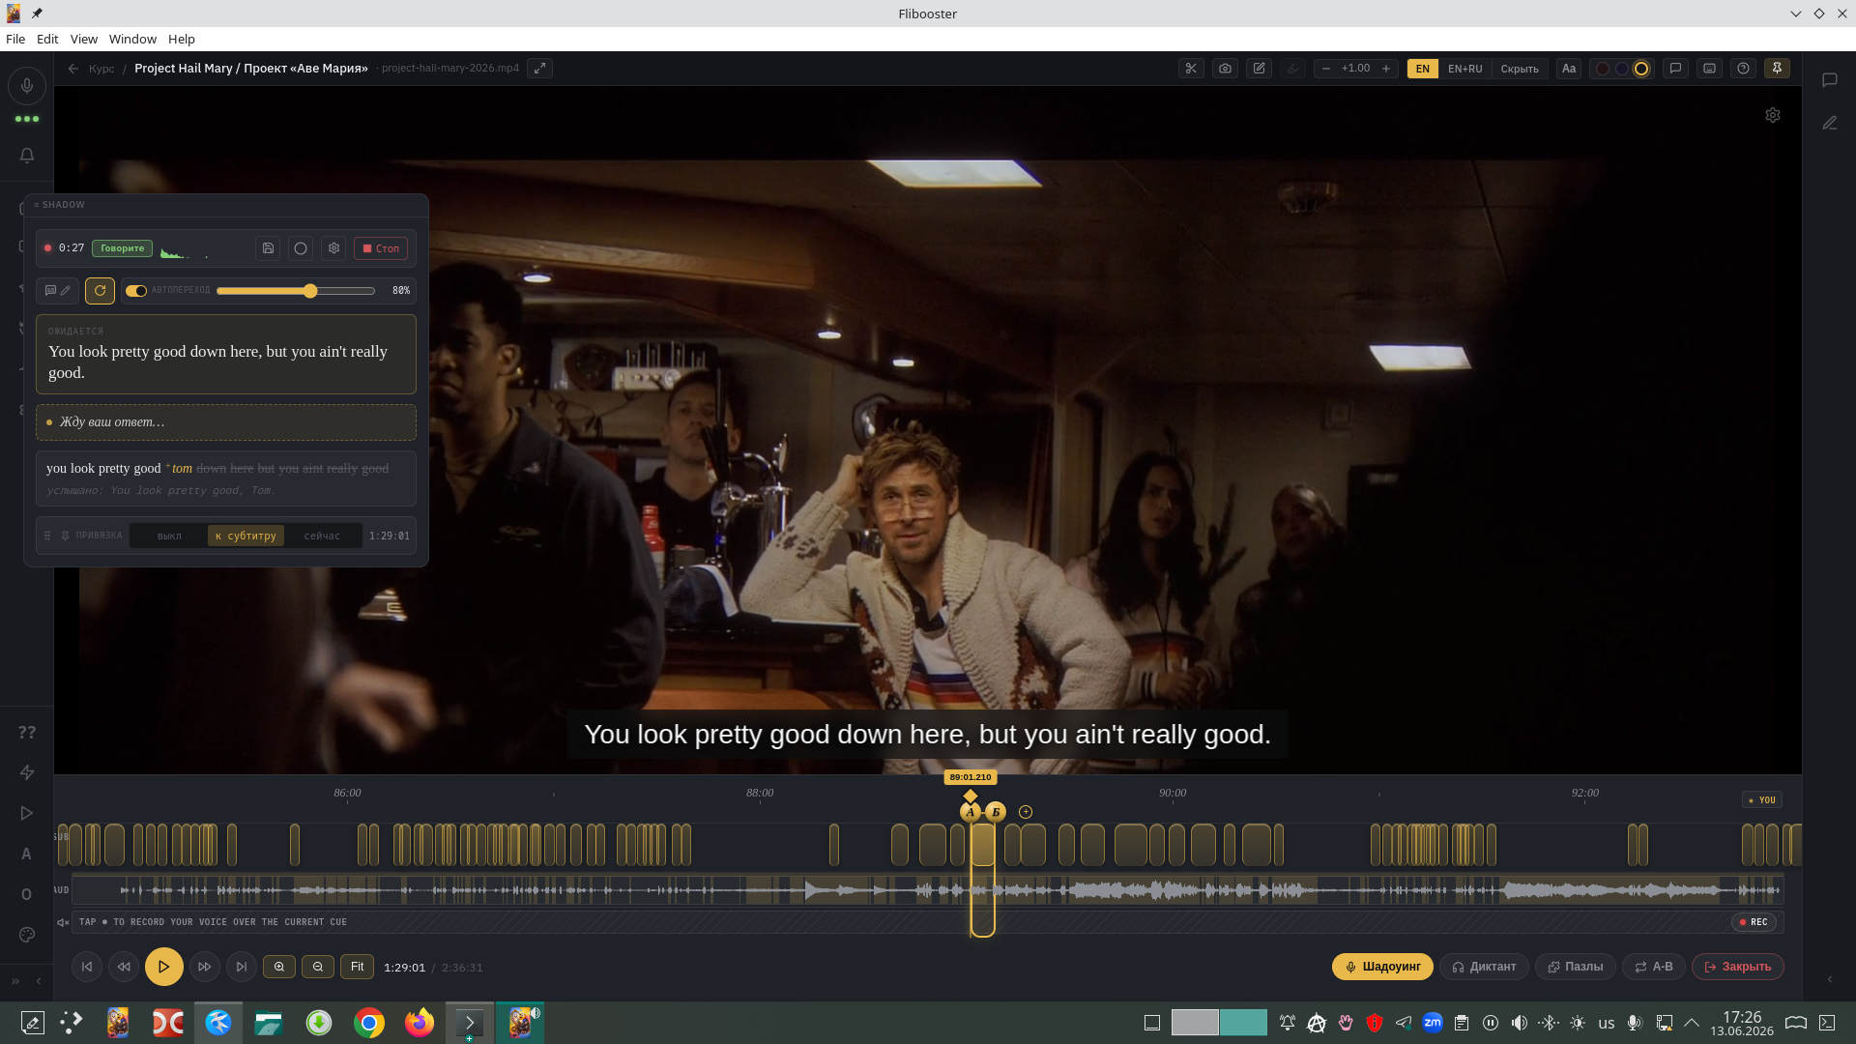Show the keyboard shortcuts icon
The width and height of the screenshot is (1856, 1044).
pyautogui.click(x=1709, y=69)
